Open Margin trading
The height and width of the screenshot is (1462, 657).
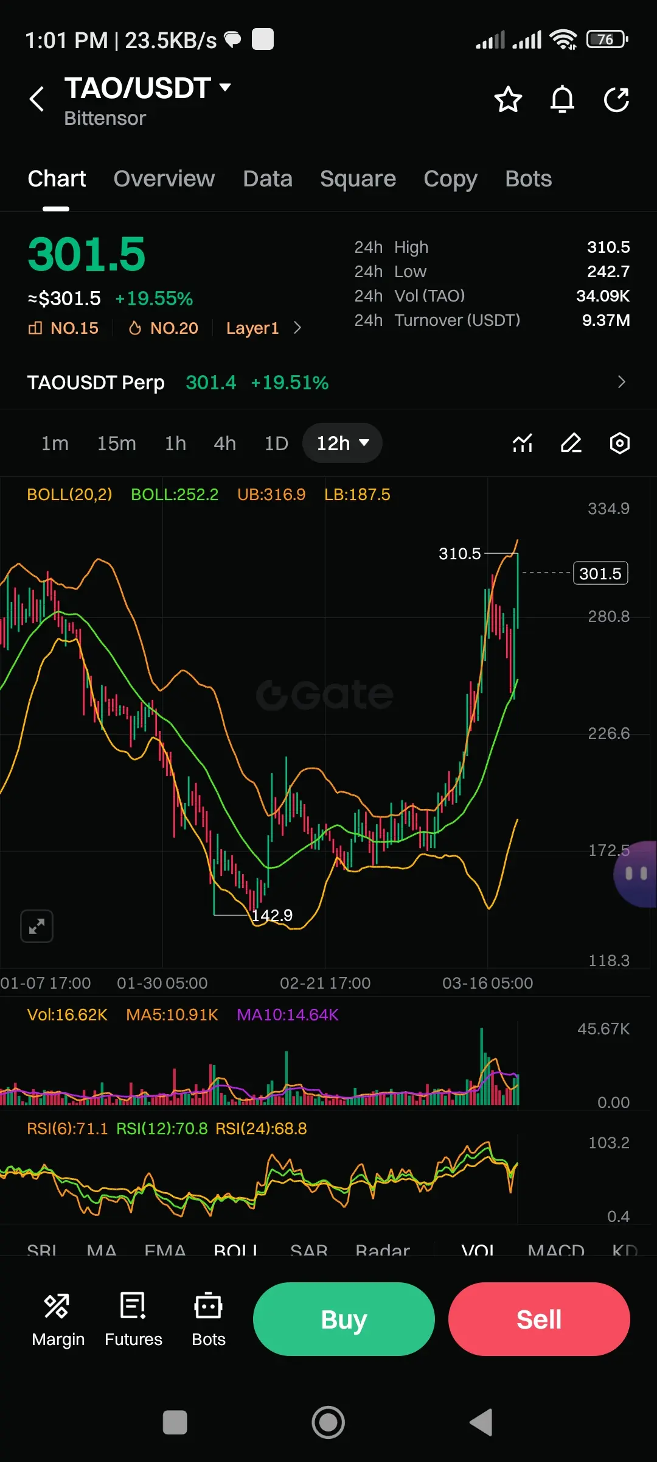tap(58, 1321)
